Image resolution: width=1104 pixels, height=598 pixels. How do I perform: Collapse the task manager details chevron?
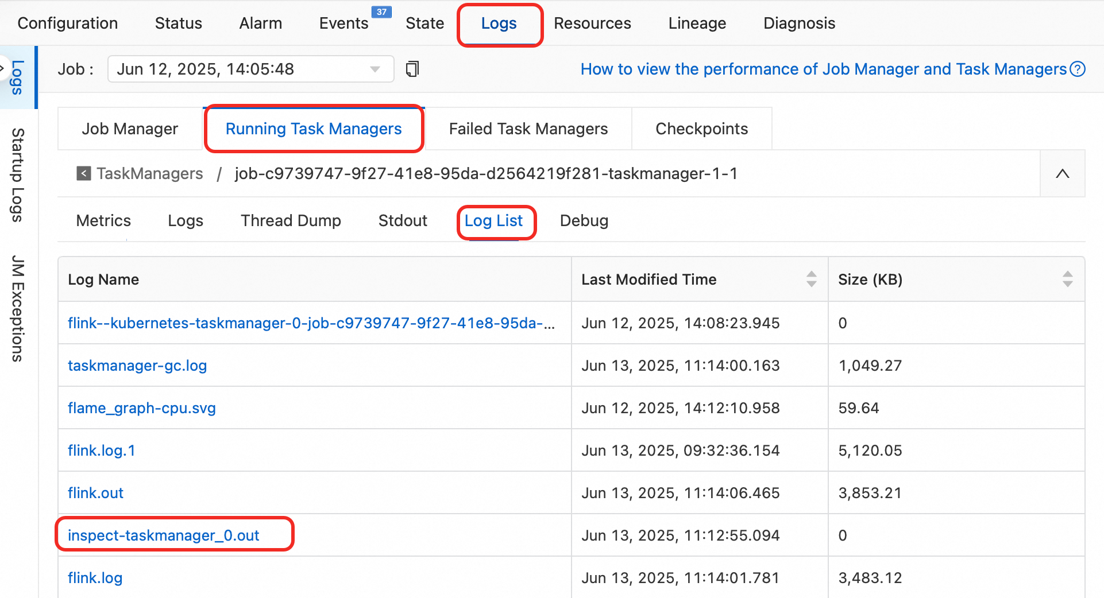1062,173
